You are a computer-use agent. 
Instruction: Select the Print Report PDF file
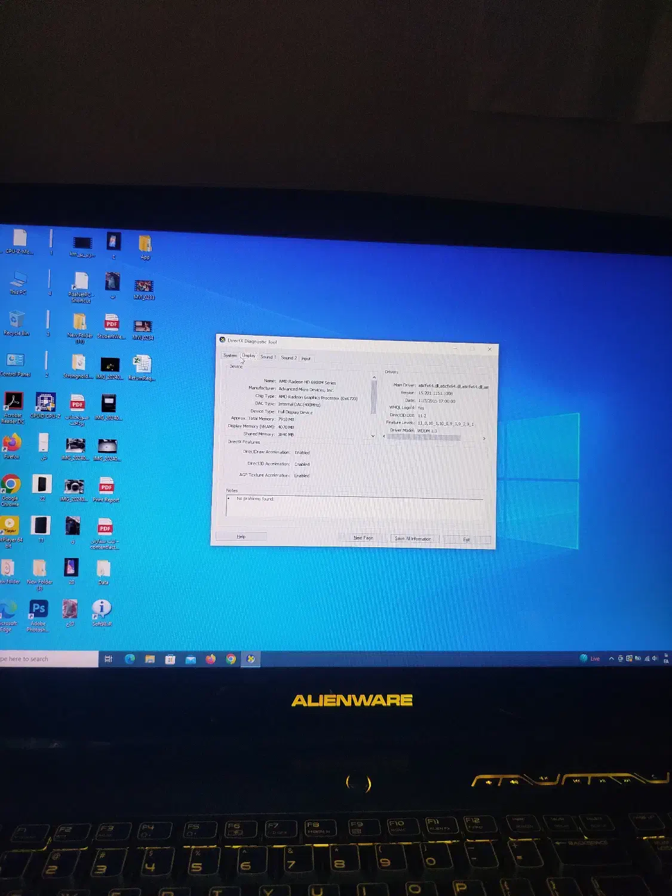(x=106, y=486)
